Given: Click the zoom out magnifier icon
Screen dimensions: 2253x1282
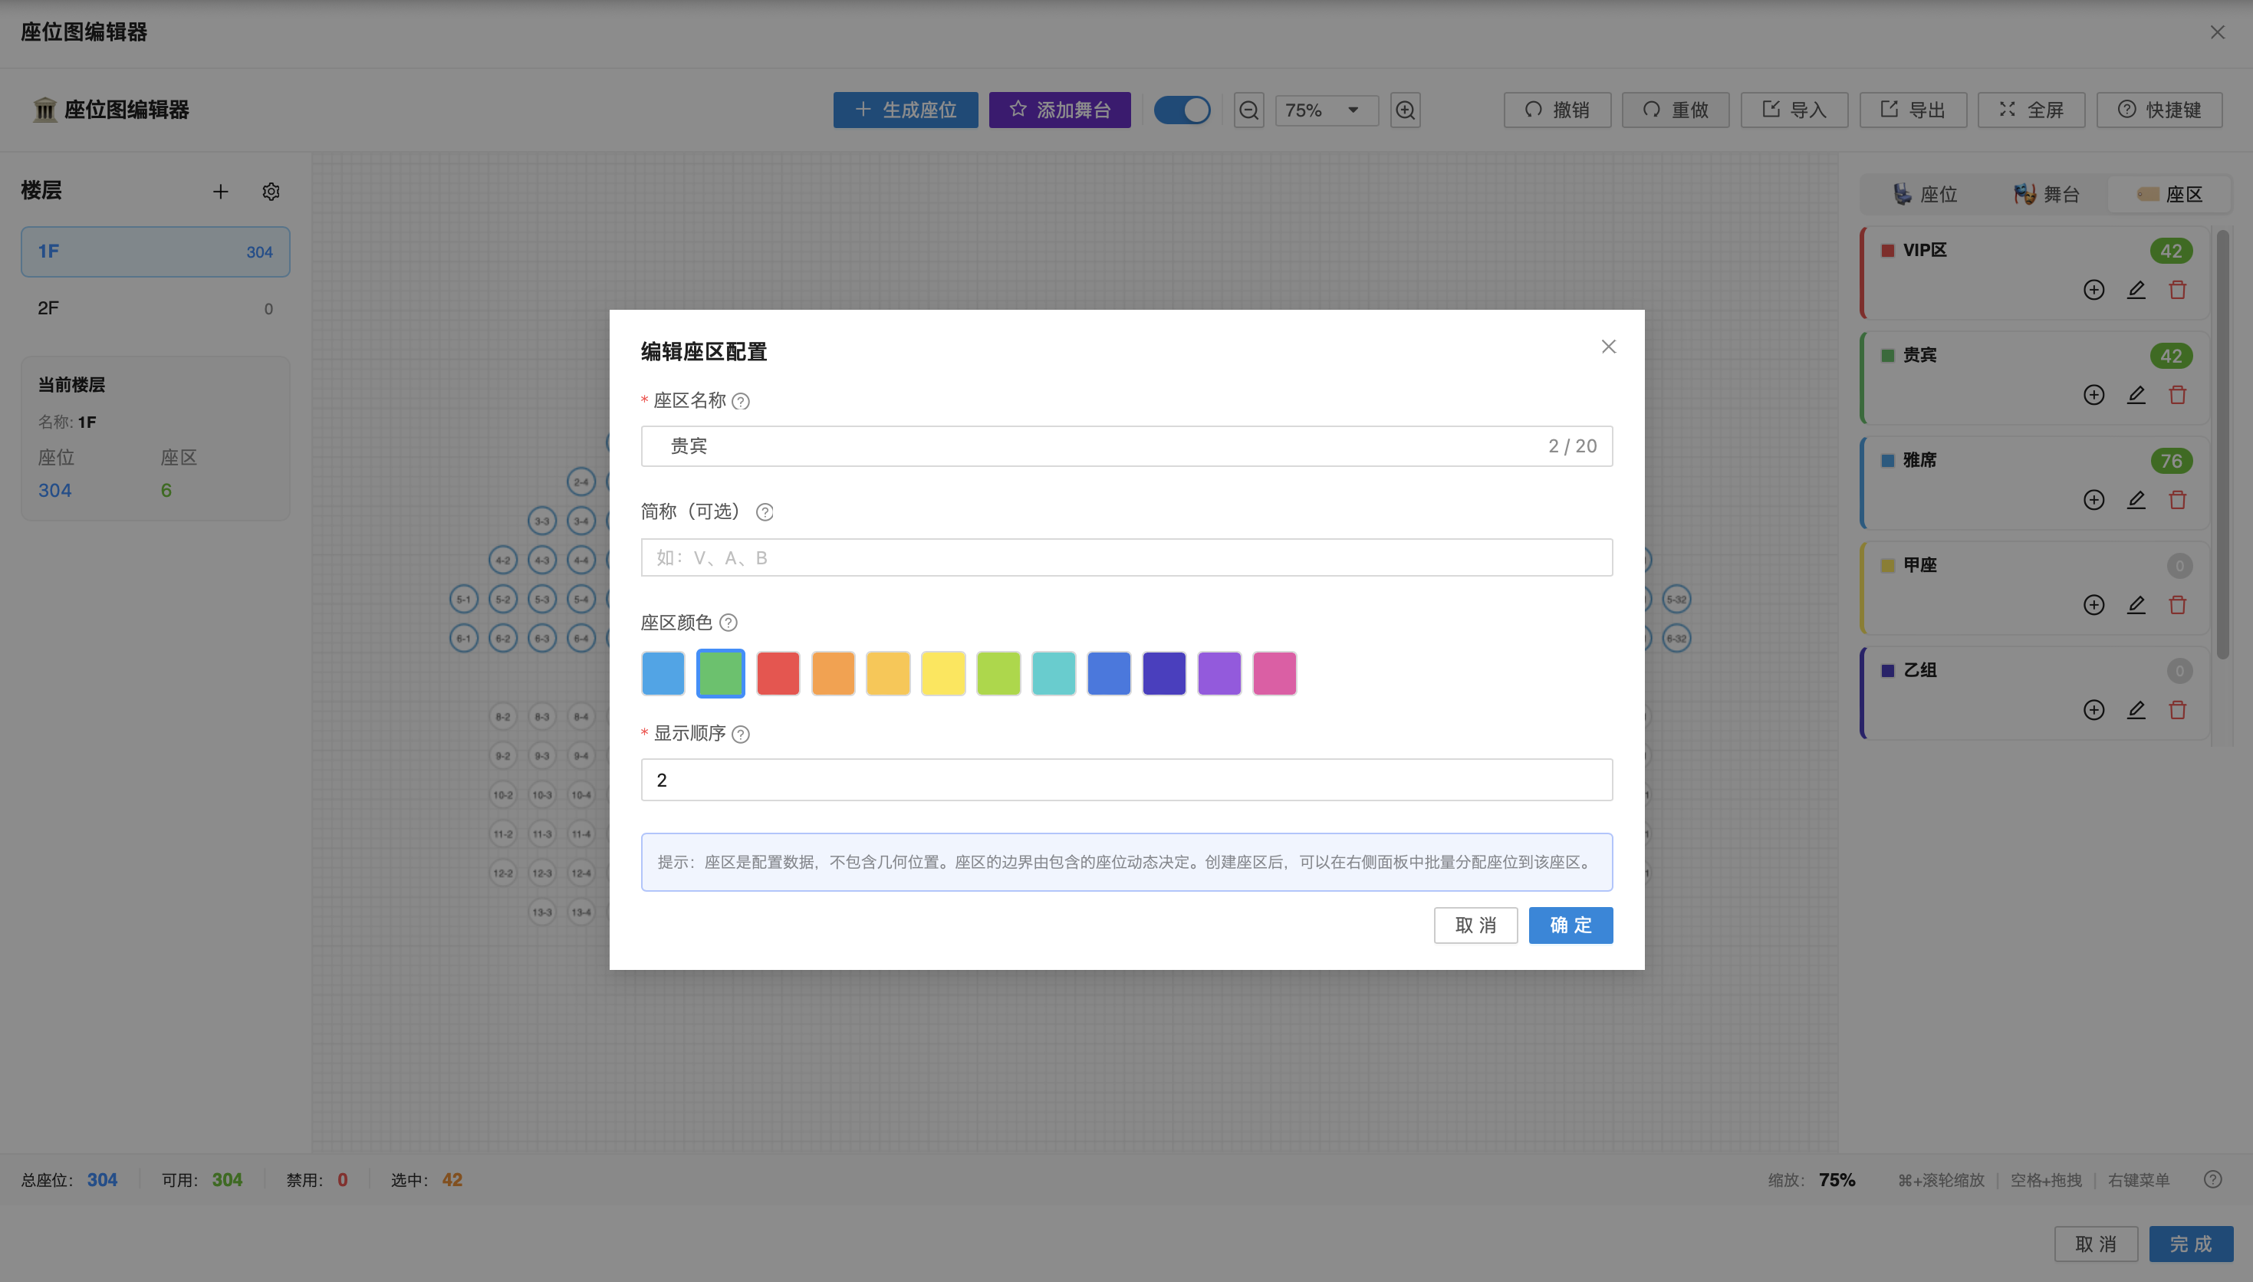Looking at the screenshot, I should [1248, 110].
